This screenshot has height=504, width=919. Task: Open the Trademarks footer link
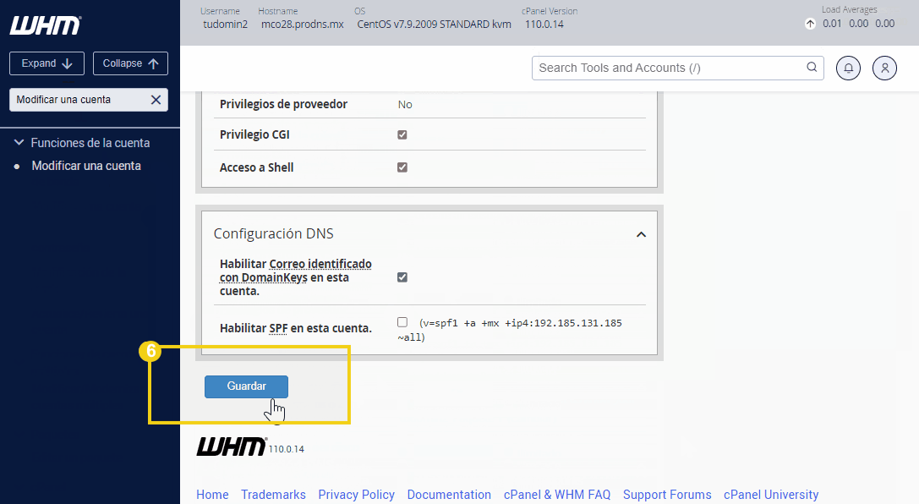pyautogui.click(x=273, y=495)
